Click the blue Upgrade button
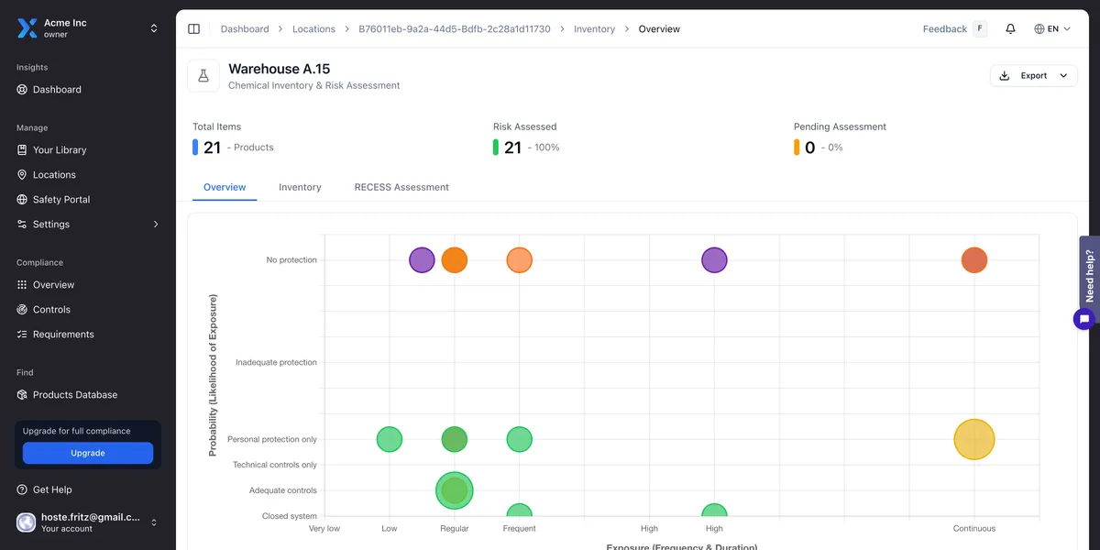The image size is (1100, 550). point(88,453)
